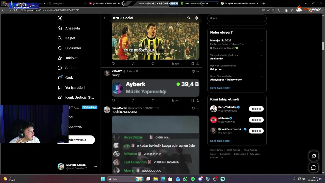Open Sohbet in sidebar
This screenshot has width=325, height=183.
(x=67, y=68)
